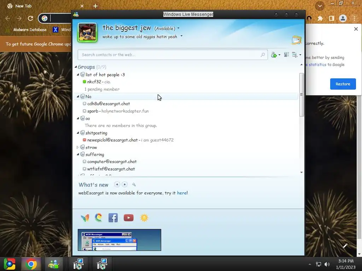This screenshot has height=271, width=362.
Task: Click the Edge browser icon in Messenger
Action: [99, 217]
